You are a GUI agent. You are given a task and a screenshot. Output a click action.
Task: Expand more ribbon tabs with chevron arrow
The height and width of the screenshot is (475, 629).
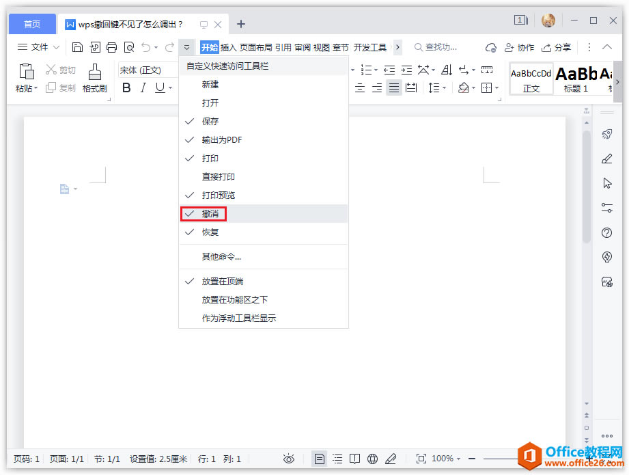coord(397,47)
